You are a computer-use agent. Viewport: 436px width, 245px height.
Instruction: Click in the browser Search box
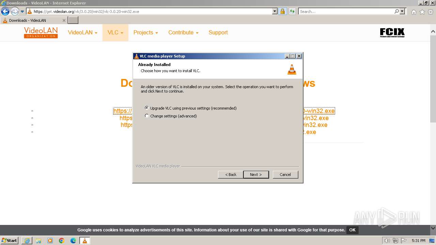click(346, 12)
